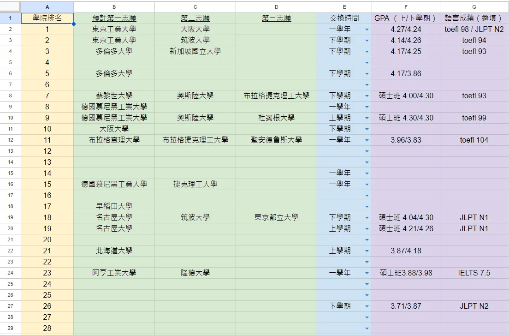This screenshot has height=335, width=509.
Task: Select cell toefl 99
Action: (474, 118)
